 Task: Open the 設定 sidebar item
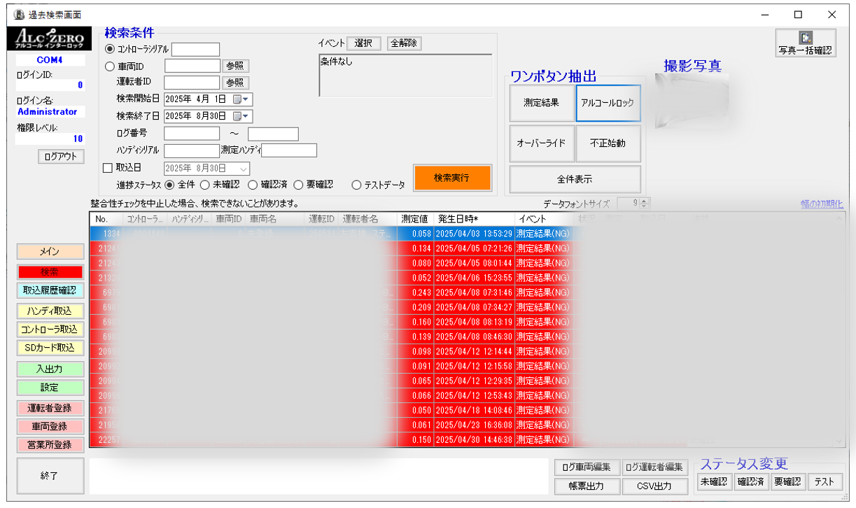[50, 387]
